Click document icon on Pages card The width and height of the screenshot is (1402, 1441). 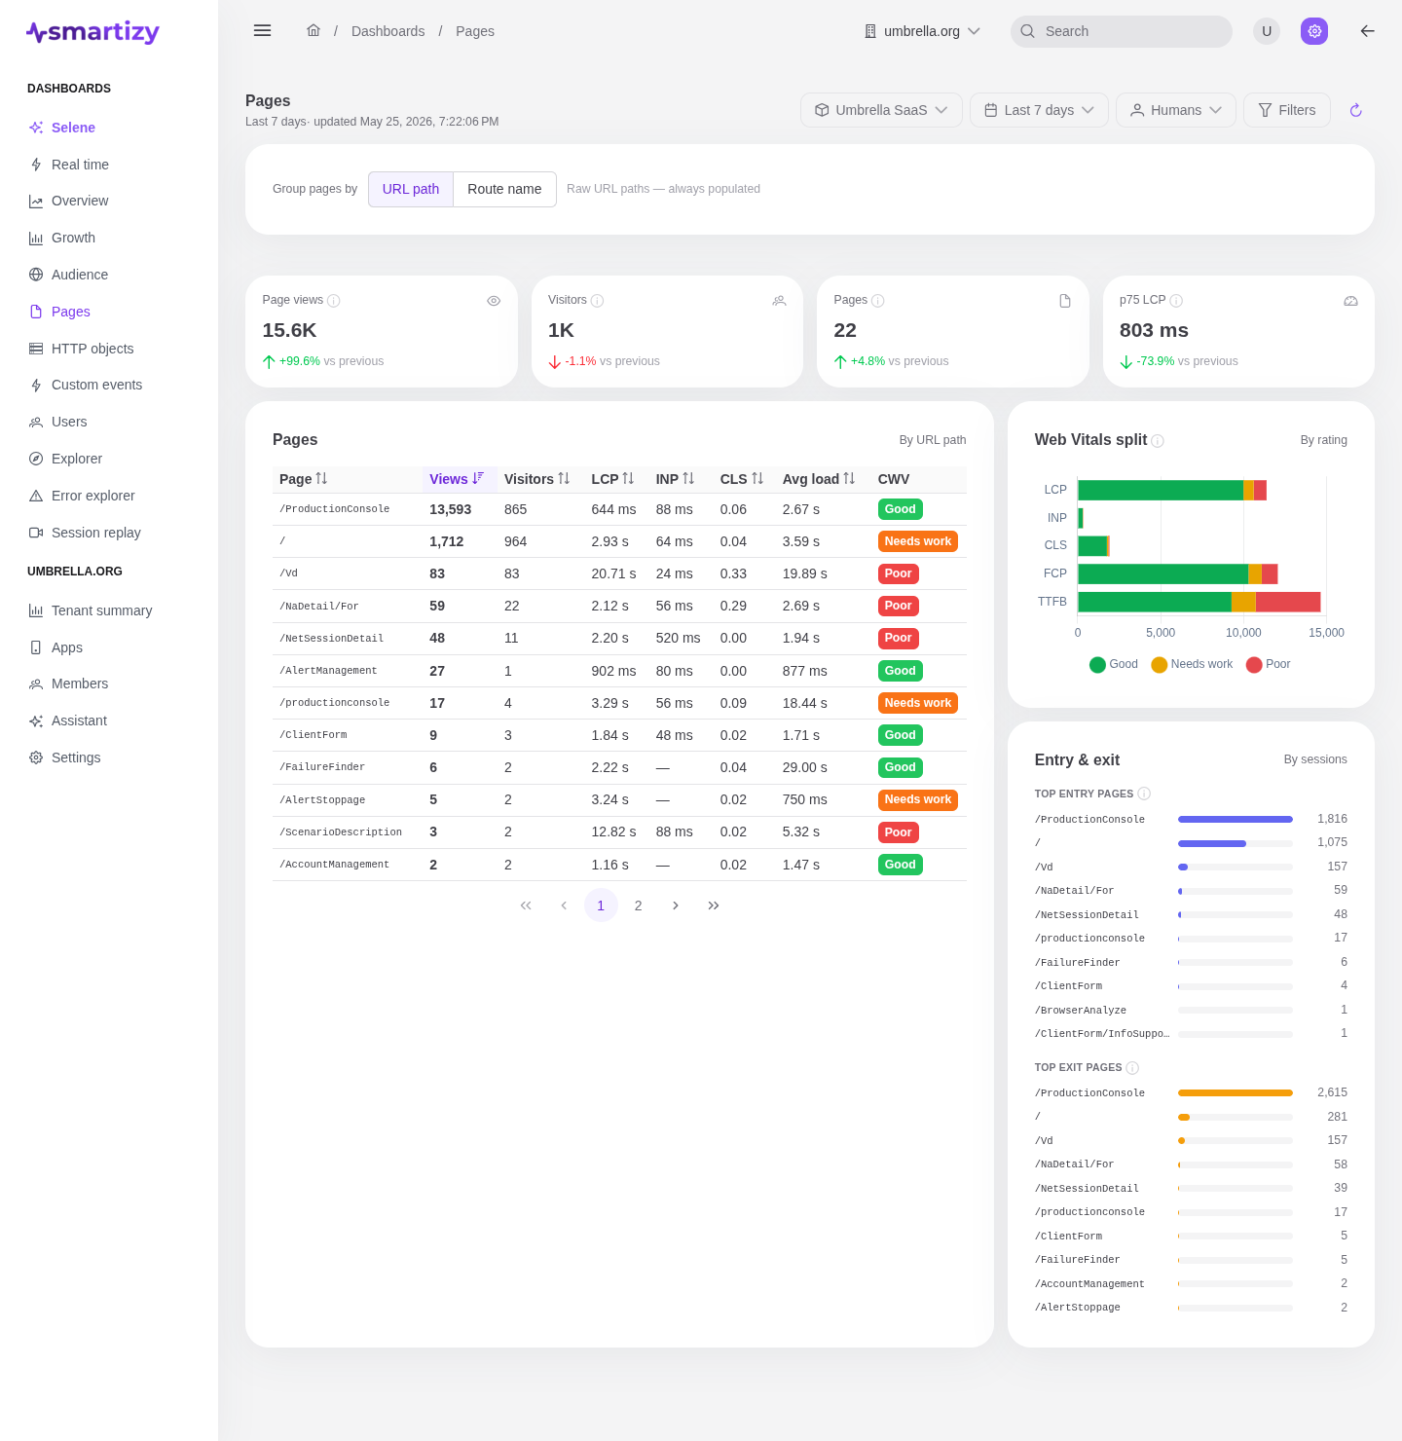click(1065, 301)
